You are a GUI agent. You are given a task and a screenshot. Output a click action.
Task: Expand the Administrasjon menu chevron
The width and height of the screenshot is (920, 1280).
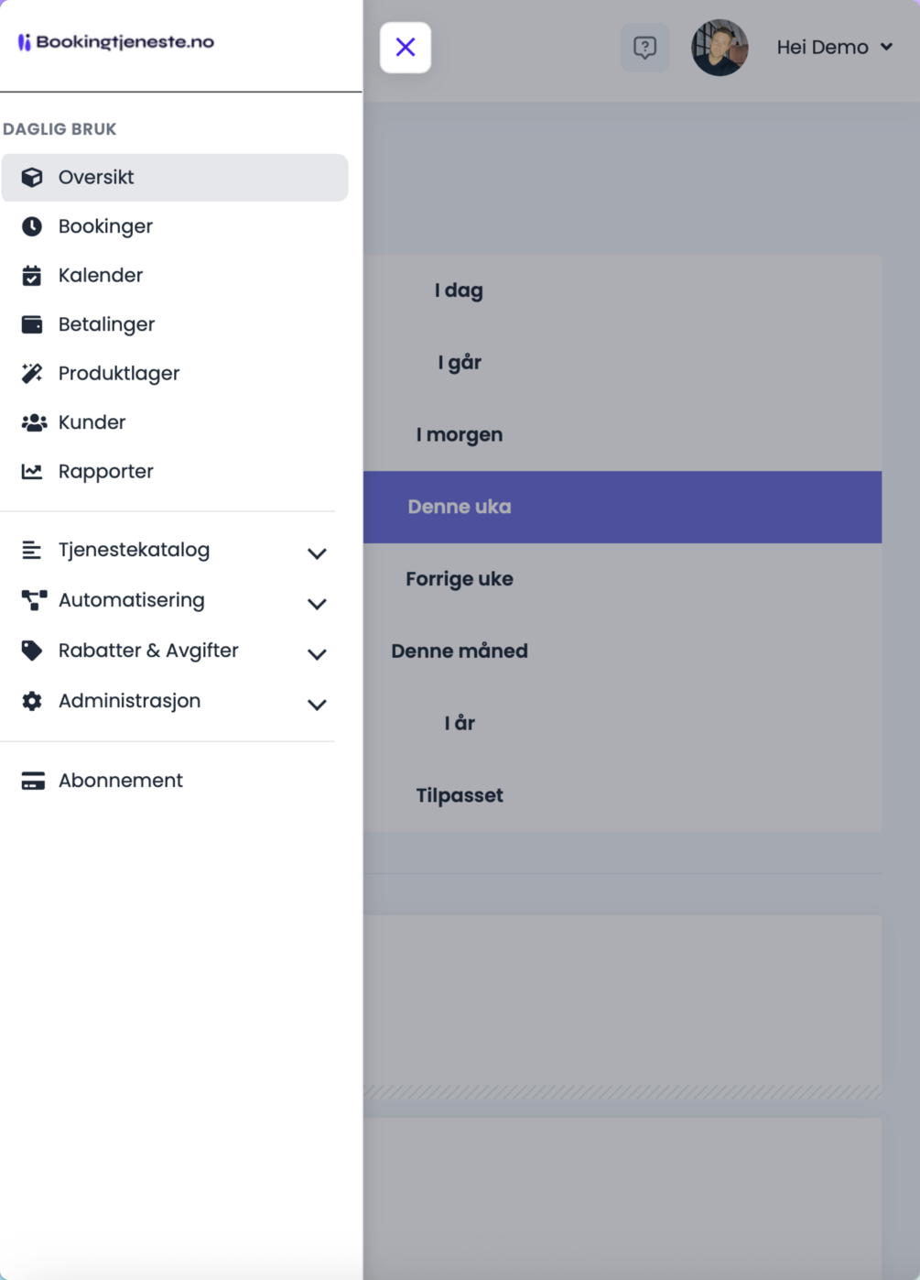click(317, 705)
